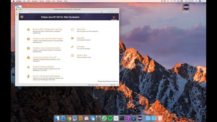Launch Spotify from the dock
Screen dimensions: 217x122
(x=110, y=118)
